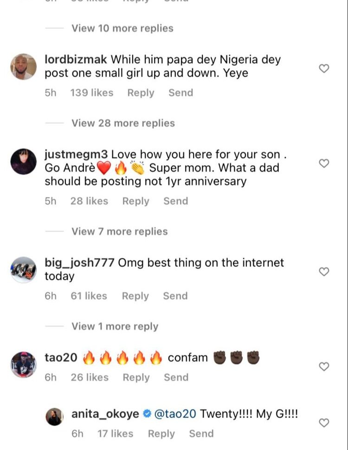Screen dimensions: 348x450
Task: Send justmegm3's comment to someone
Action: (175, 201)
